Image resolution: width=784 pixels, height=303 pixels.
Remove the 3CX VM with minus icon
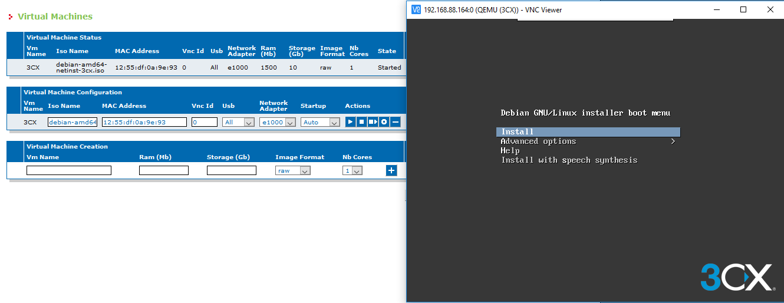pyautogui.click(x=396, y=122)
